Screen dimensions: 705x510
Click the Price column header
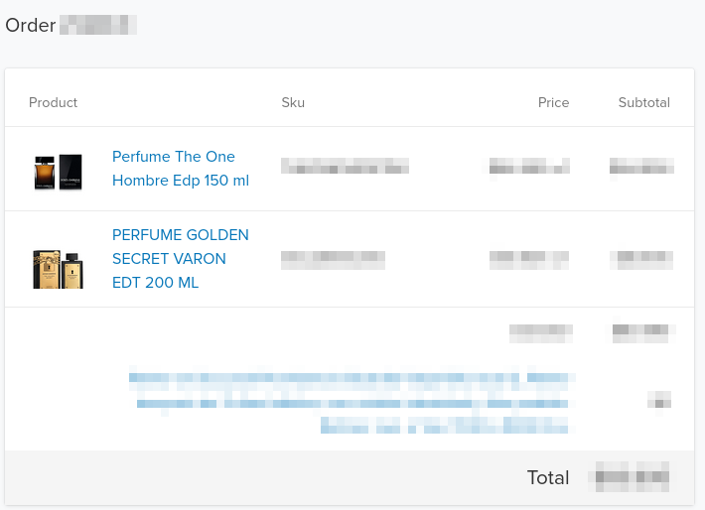tap(553, 102)
